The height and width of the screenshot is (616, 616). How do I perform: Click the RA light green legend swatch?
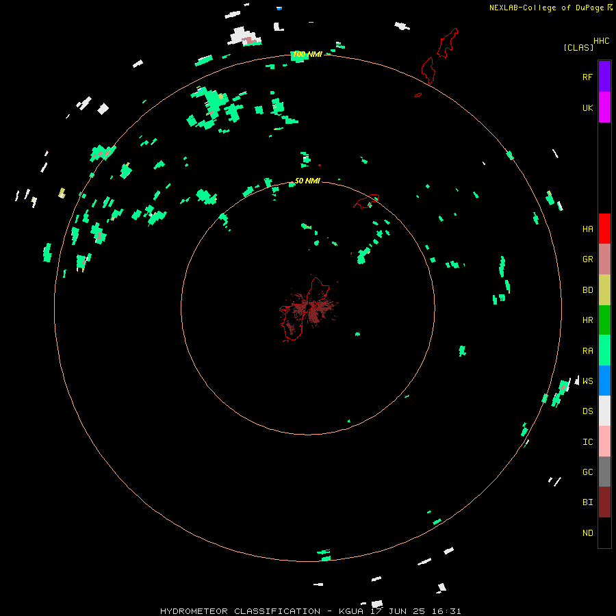pos(604,350)
